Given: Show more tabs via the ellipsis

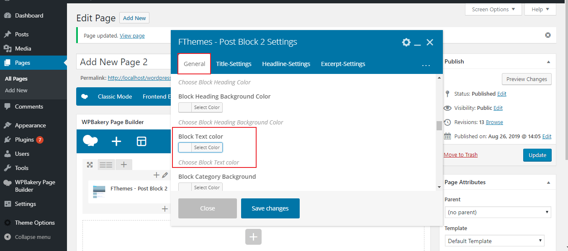Looking at the screenshot, I should click(x=426, y=65).
